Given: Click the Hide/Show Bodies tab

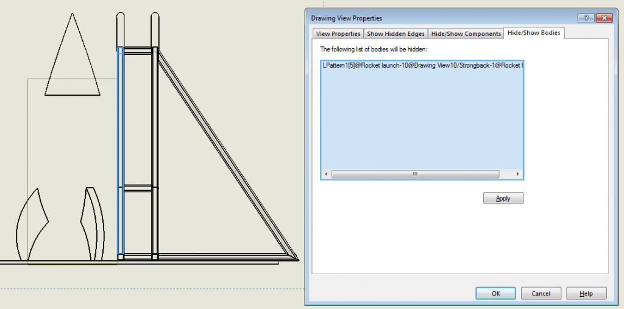Looking at the screenshot, I should point(535,33).
